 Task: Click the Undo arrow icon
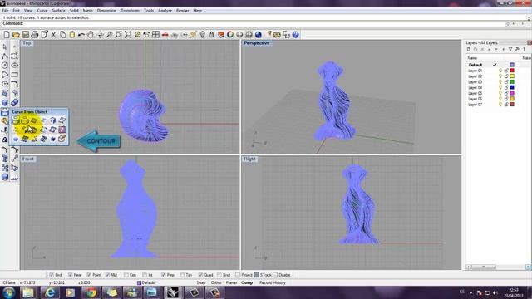81,35
